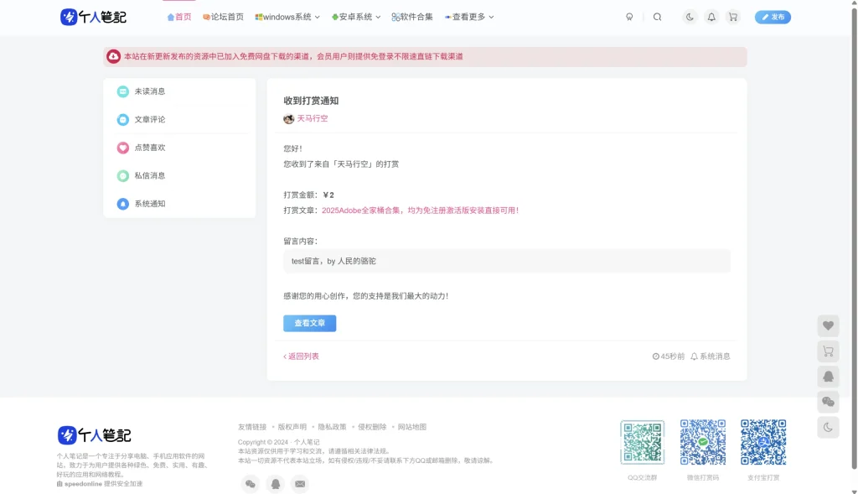Open WeChat contact via the floating chat icon
858x494 pixels.
(828, 402)
